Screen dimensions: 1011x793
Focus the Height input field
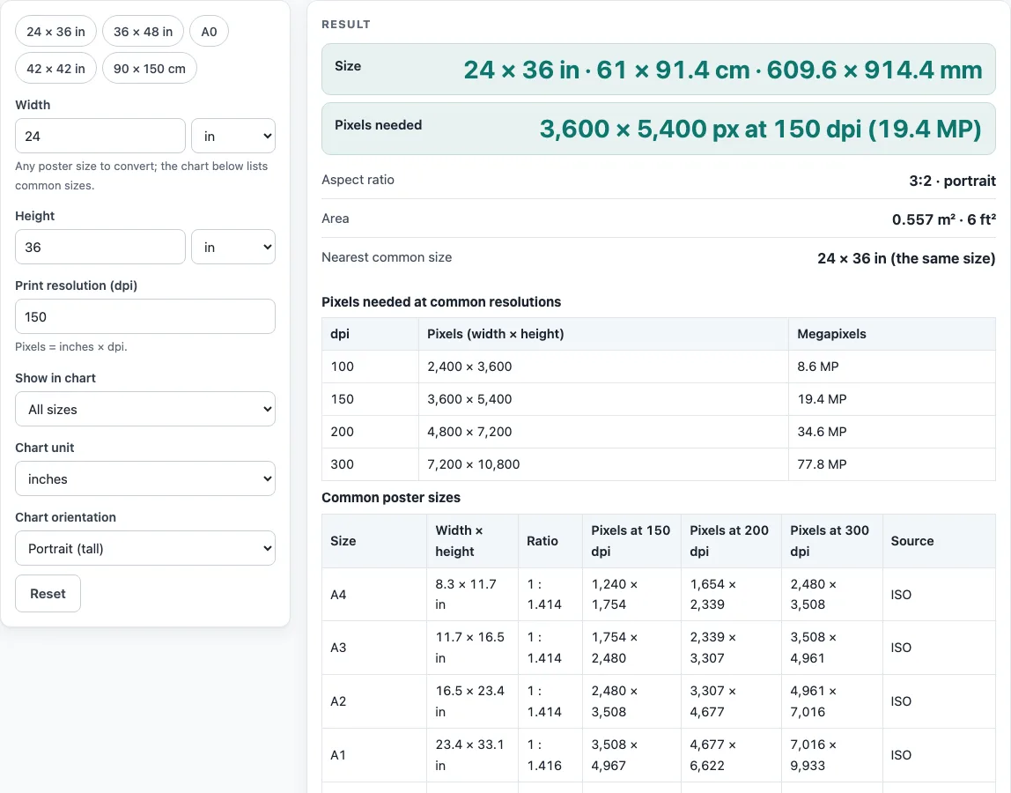(100, 247)
